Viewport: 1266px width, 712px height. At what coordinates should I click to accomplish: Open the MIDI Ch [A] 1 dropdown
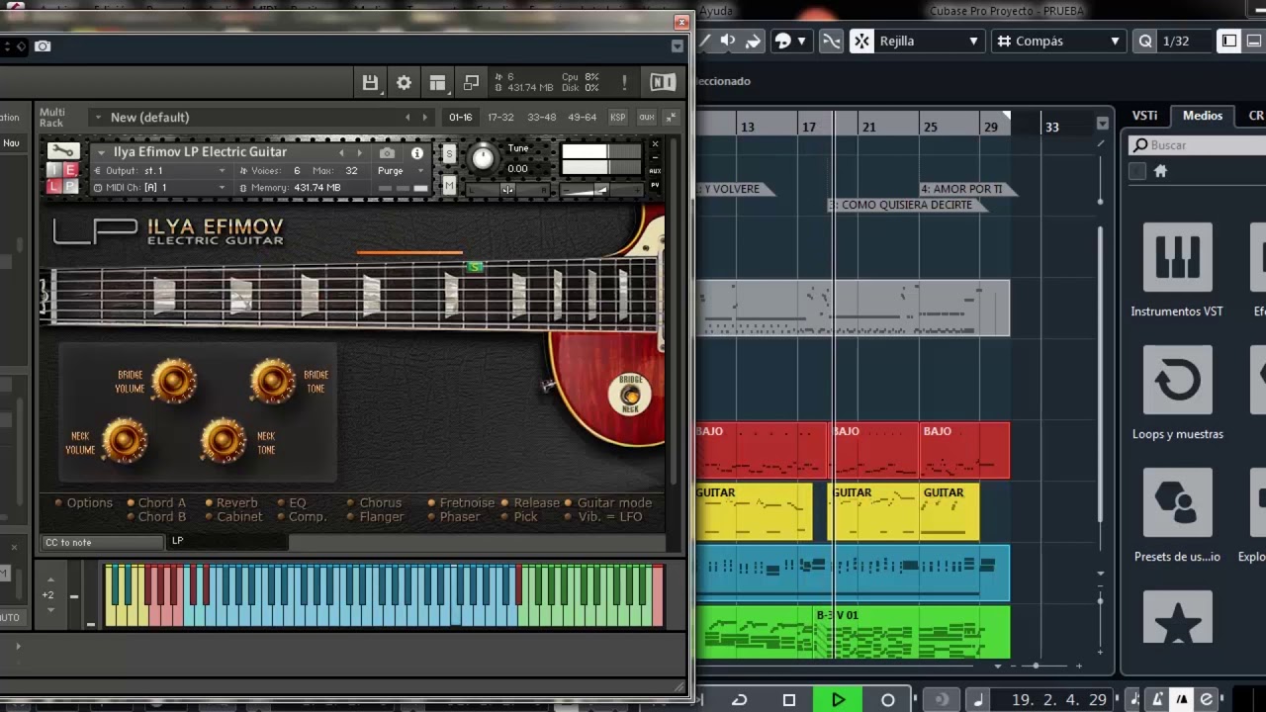coord(159,187)
